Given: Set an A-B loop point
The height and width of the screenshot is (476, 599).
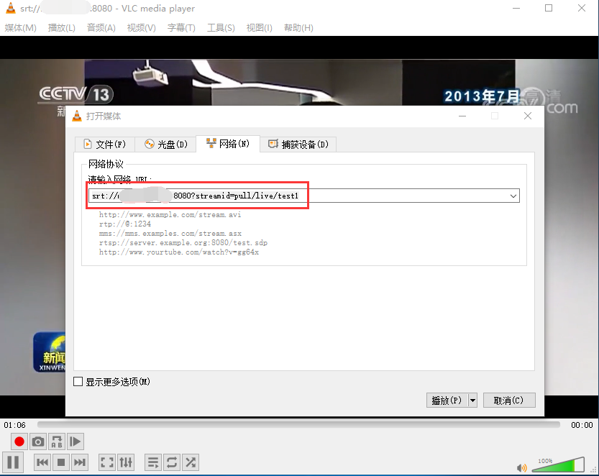Looking at the screenshot, I should 56,441.
